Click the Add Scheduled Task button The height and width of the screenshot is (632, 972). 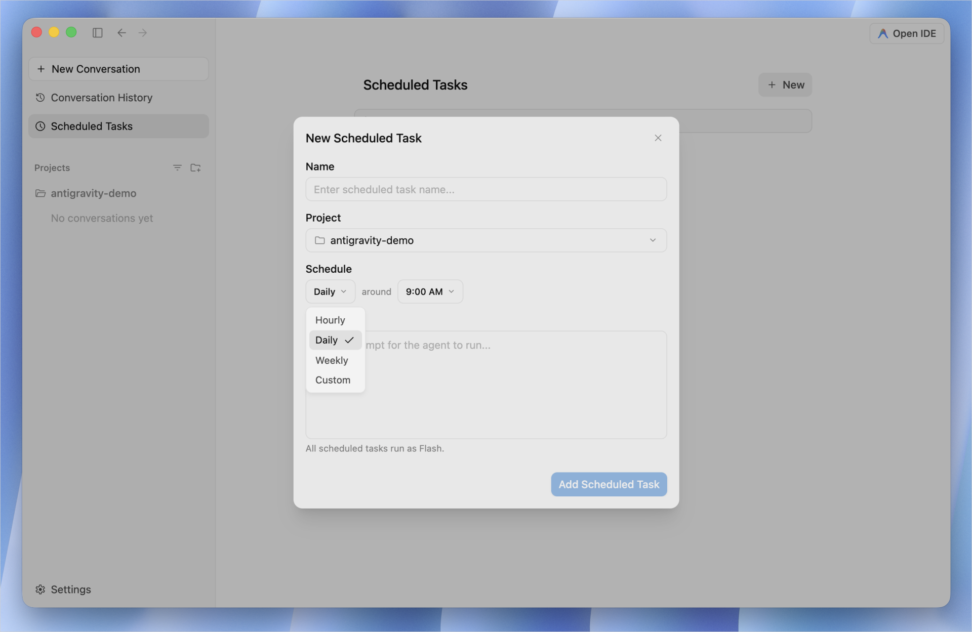[x=609, y=484]
